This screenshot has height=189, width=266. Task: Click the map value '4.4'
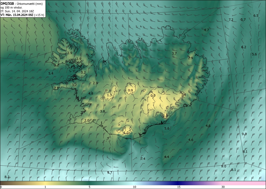167,157
